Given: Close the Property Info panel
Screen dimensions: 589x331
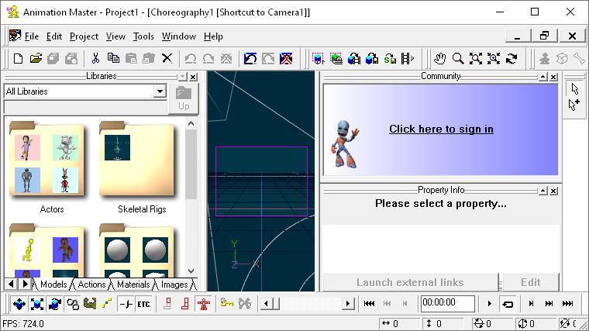Looking at the screenshot, I should coord(553,191).
